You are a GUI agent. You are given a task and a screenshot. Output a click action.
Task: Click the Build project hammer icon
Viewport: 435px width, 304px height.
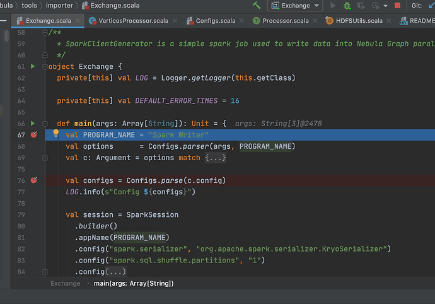click(257, 5)
